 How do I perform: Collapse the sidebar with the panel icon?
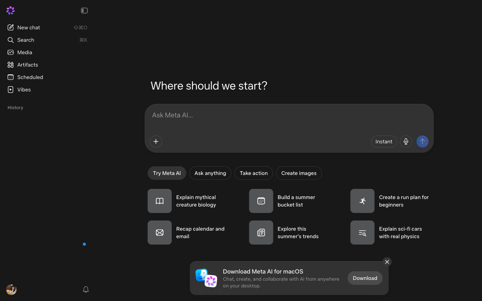coord(84,11)
